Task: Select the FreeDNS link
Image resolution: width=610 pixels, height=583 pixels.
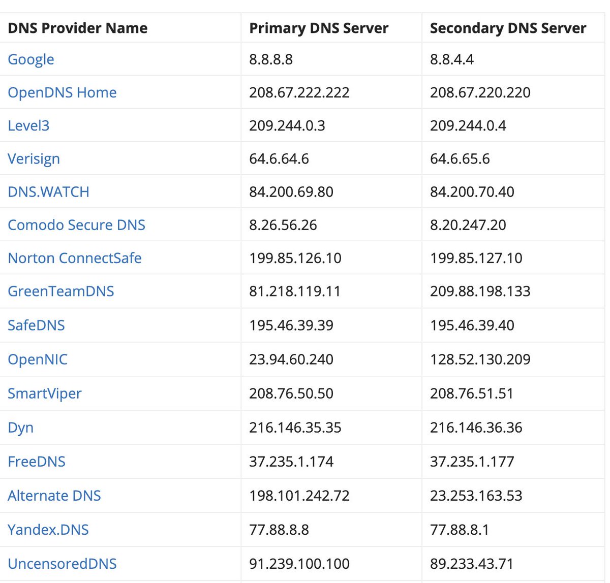Action: click(37, 462)
